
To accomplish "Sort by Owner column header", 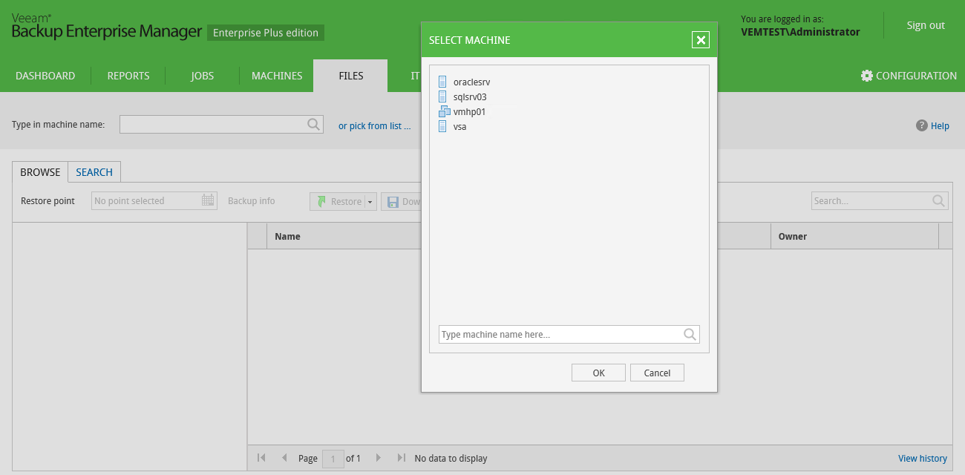I will pos(793,237).
